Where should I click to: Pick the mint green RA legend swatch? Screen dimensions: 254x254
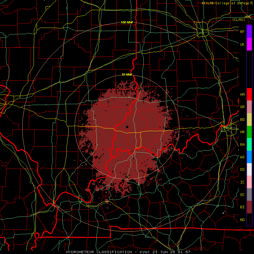(x=249, y=144)
